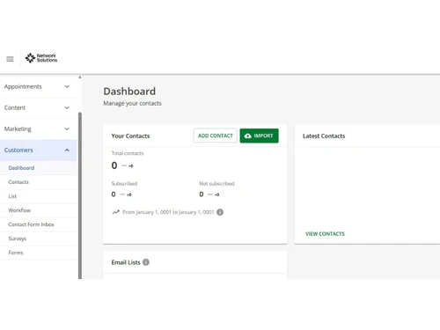Click the sidebar scrollbar thumb
The height and width of the screenshot is (330, 440).
[80, 195]
